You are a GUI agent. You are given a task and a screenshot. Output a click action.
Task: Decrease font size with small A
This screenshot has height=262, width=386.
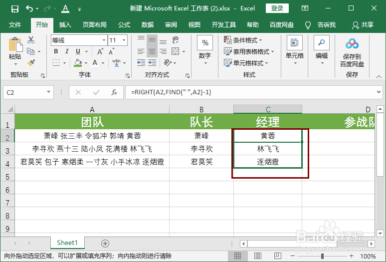point(111,52)
